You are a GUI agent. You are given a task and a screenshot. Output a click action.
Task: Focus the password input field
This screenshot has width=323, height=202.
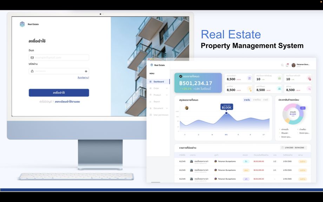[x=59, y=71]
